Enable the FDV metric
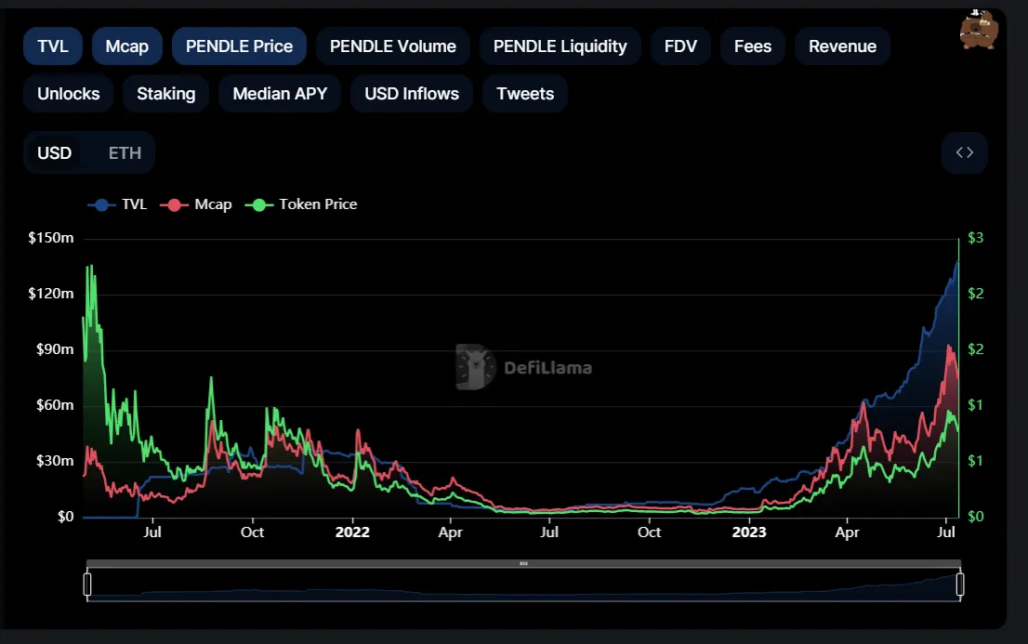The height and width of the screenshot is (644, 1028). 680,46
